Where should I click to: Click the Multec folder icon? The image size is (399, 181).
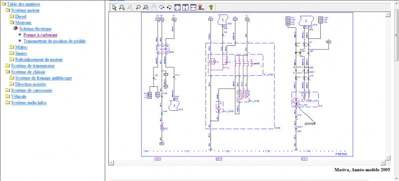point(11,47)
